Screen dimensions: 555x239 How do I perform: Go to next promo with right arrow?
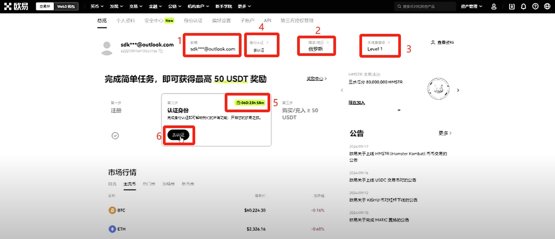pyautogui.click(x=458, y=90)
